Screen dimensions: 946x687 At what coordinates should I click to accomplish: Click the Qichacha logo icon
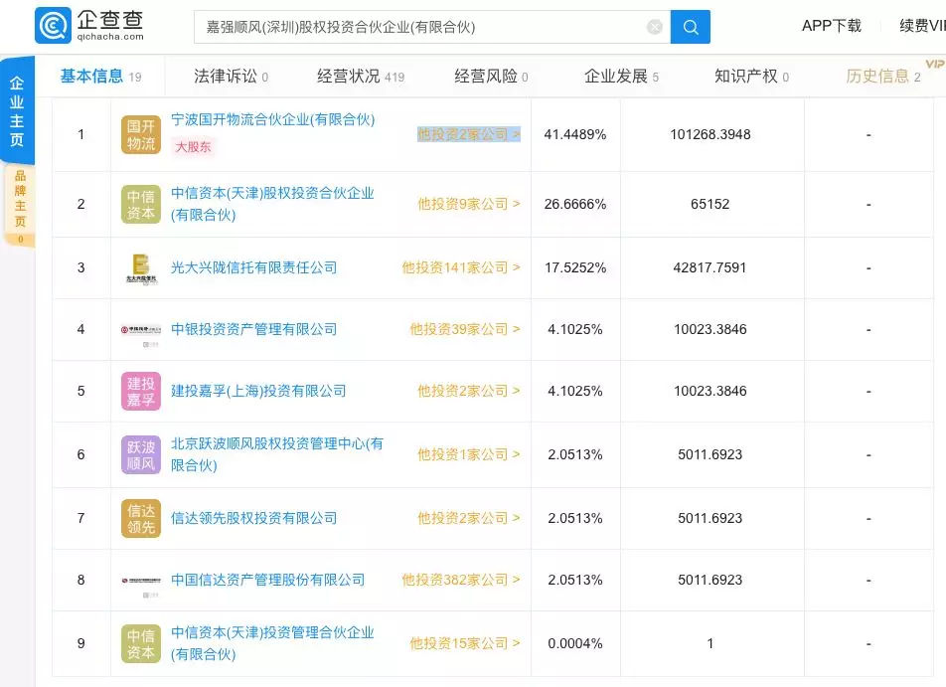tap(53, 26)
